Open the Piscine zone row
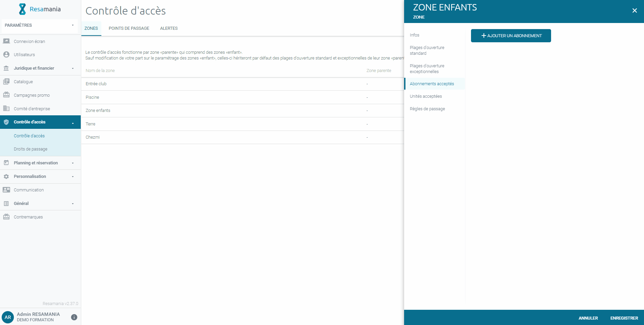The height and width of the screenshot is (325, 644). (242, 97)
